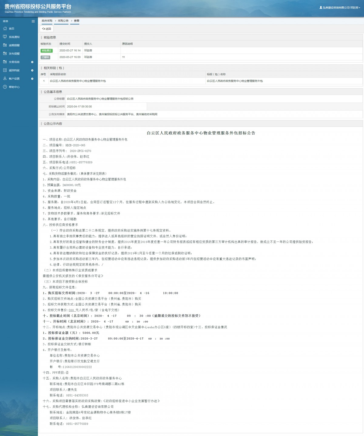364x436 pixels.
Task: Click the 首页 home icon in sidebar
Action: [5, 29]
